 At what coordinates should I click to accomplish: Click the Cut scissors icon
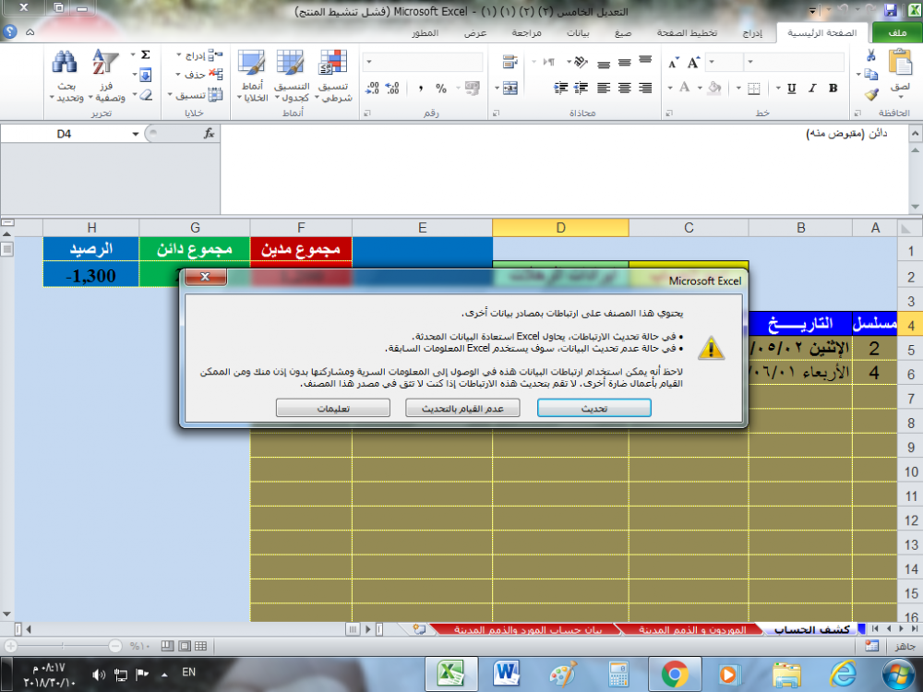click(x=871, y=55)
